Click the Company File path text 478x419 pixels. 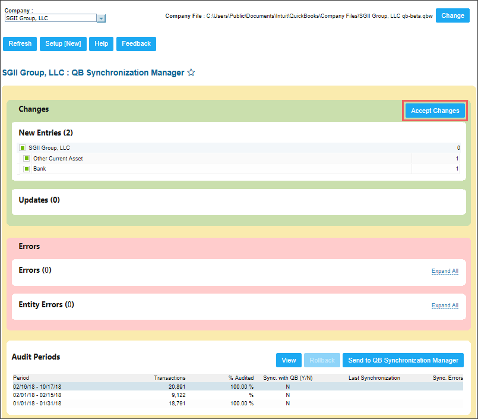(319, 16)
